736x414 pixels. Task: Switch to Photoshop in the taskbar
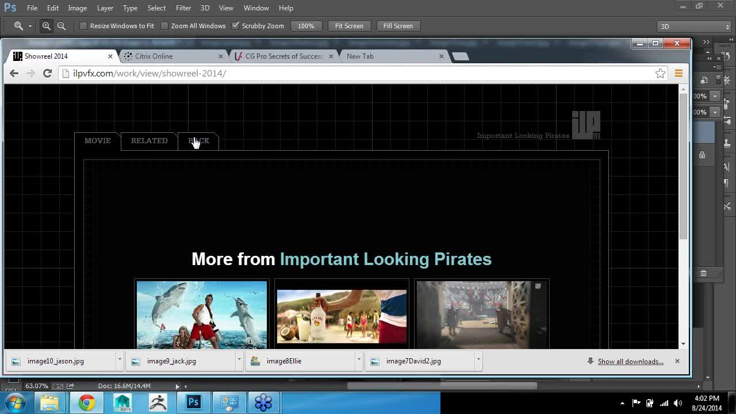pos(194,402)
